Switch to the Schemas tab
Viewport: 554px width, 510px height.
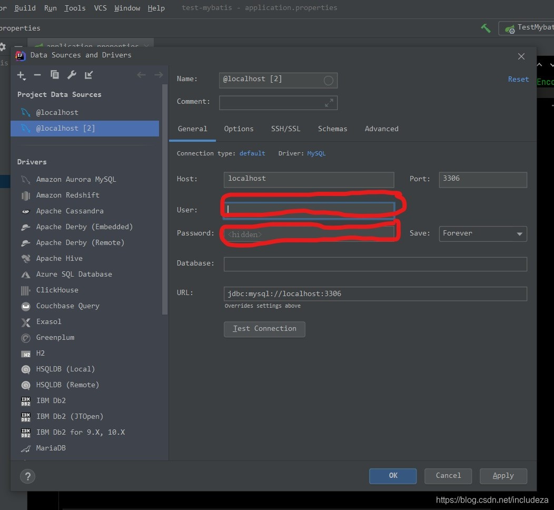click(332, 129)
